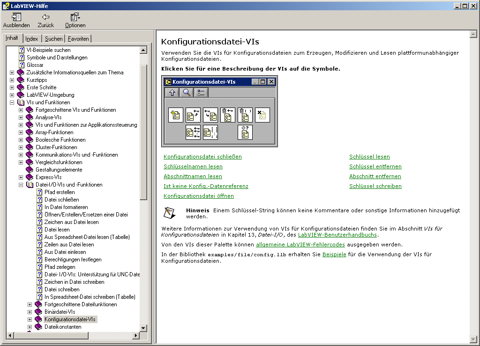Select Symbole und Darstellungen topic
480x346 pixels.
tap(57, 58)
